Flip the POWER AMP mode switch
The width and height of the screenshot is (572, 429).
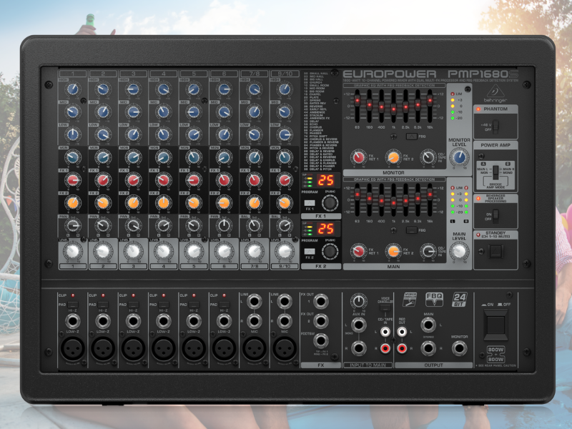coord(495,172)
